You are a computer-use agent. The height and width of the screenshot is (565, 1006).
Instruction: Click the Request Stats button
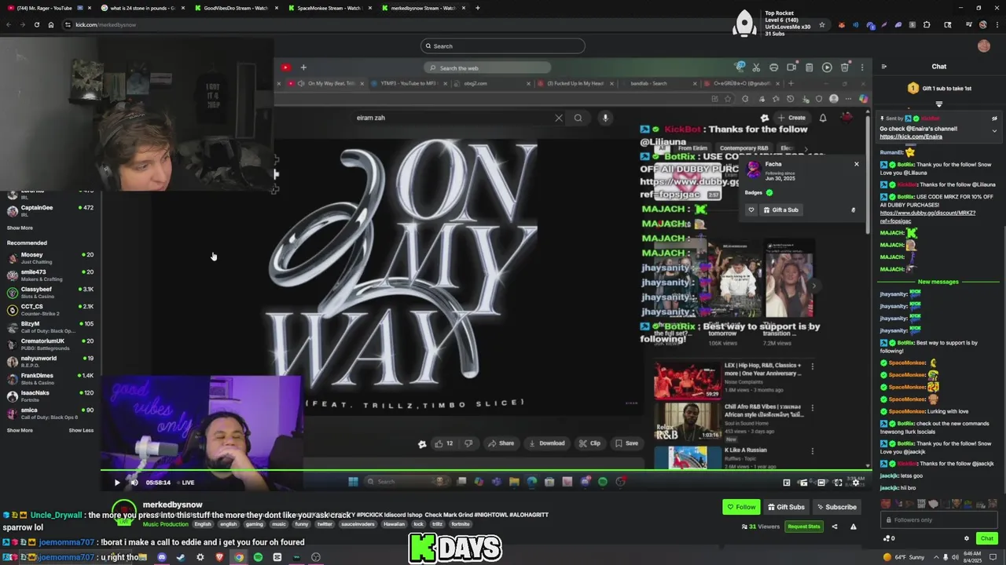pos(803,527)
